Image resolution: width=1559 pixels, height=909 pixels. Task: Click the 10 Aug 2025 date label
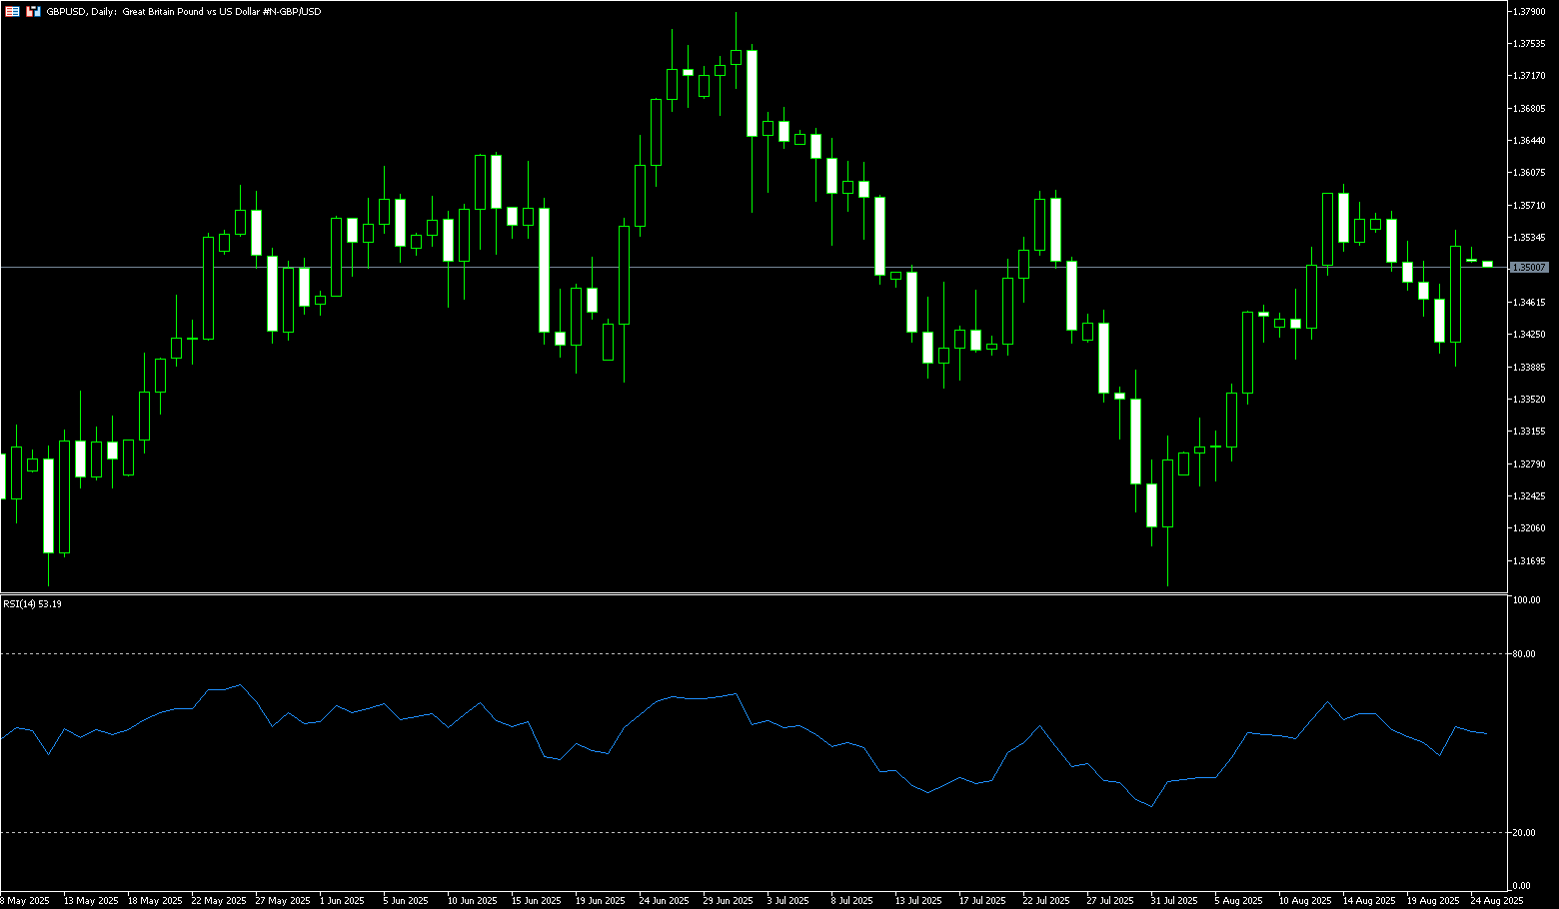[x=1305, y=901]
